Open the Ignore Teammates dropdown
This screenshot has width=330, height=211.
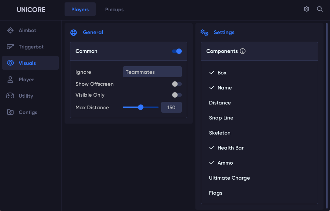[x=152, y=72]
